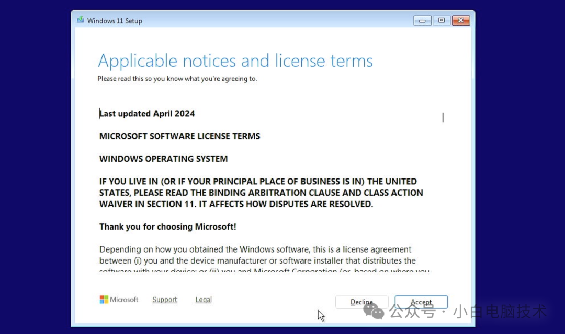Open the Legal link

tap(204, 300)
